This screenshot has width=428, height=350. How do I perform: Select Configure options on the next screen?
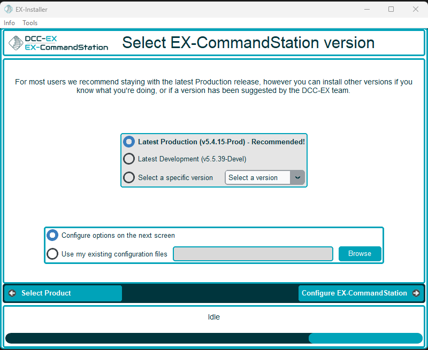52,235
